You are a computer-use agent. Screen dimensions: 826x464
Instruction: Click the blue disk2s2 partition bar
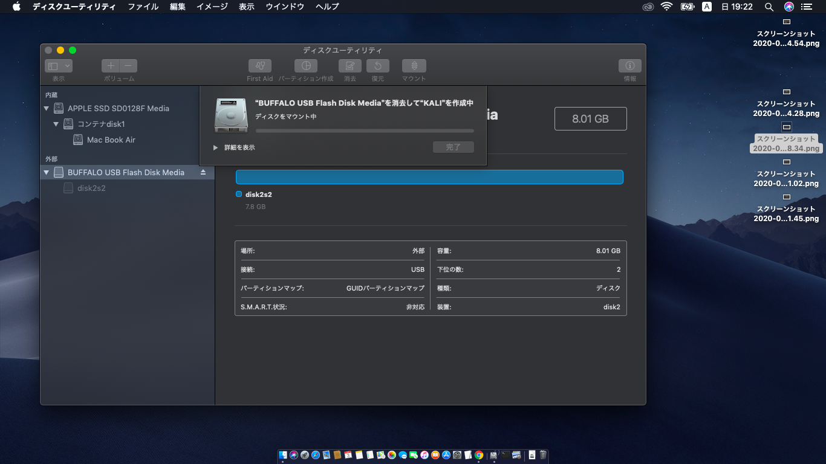coord(429,177)
